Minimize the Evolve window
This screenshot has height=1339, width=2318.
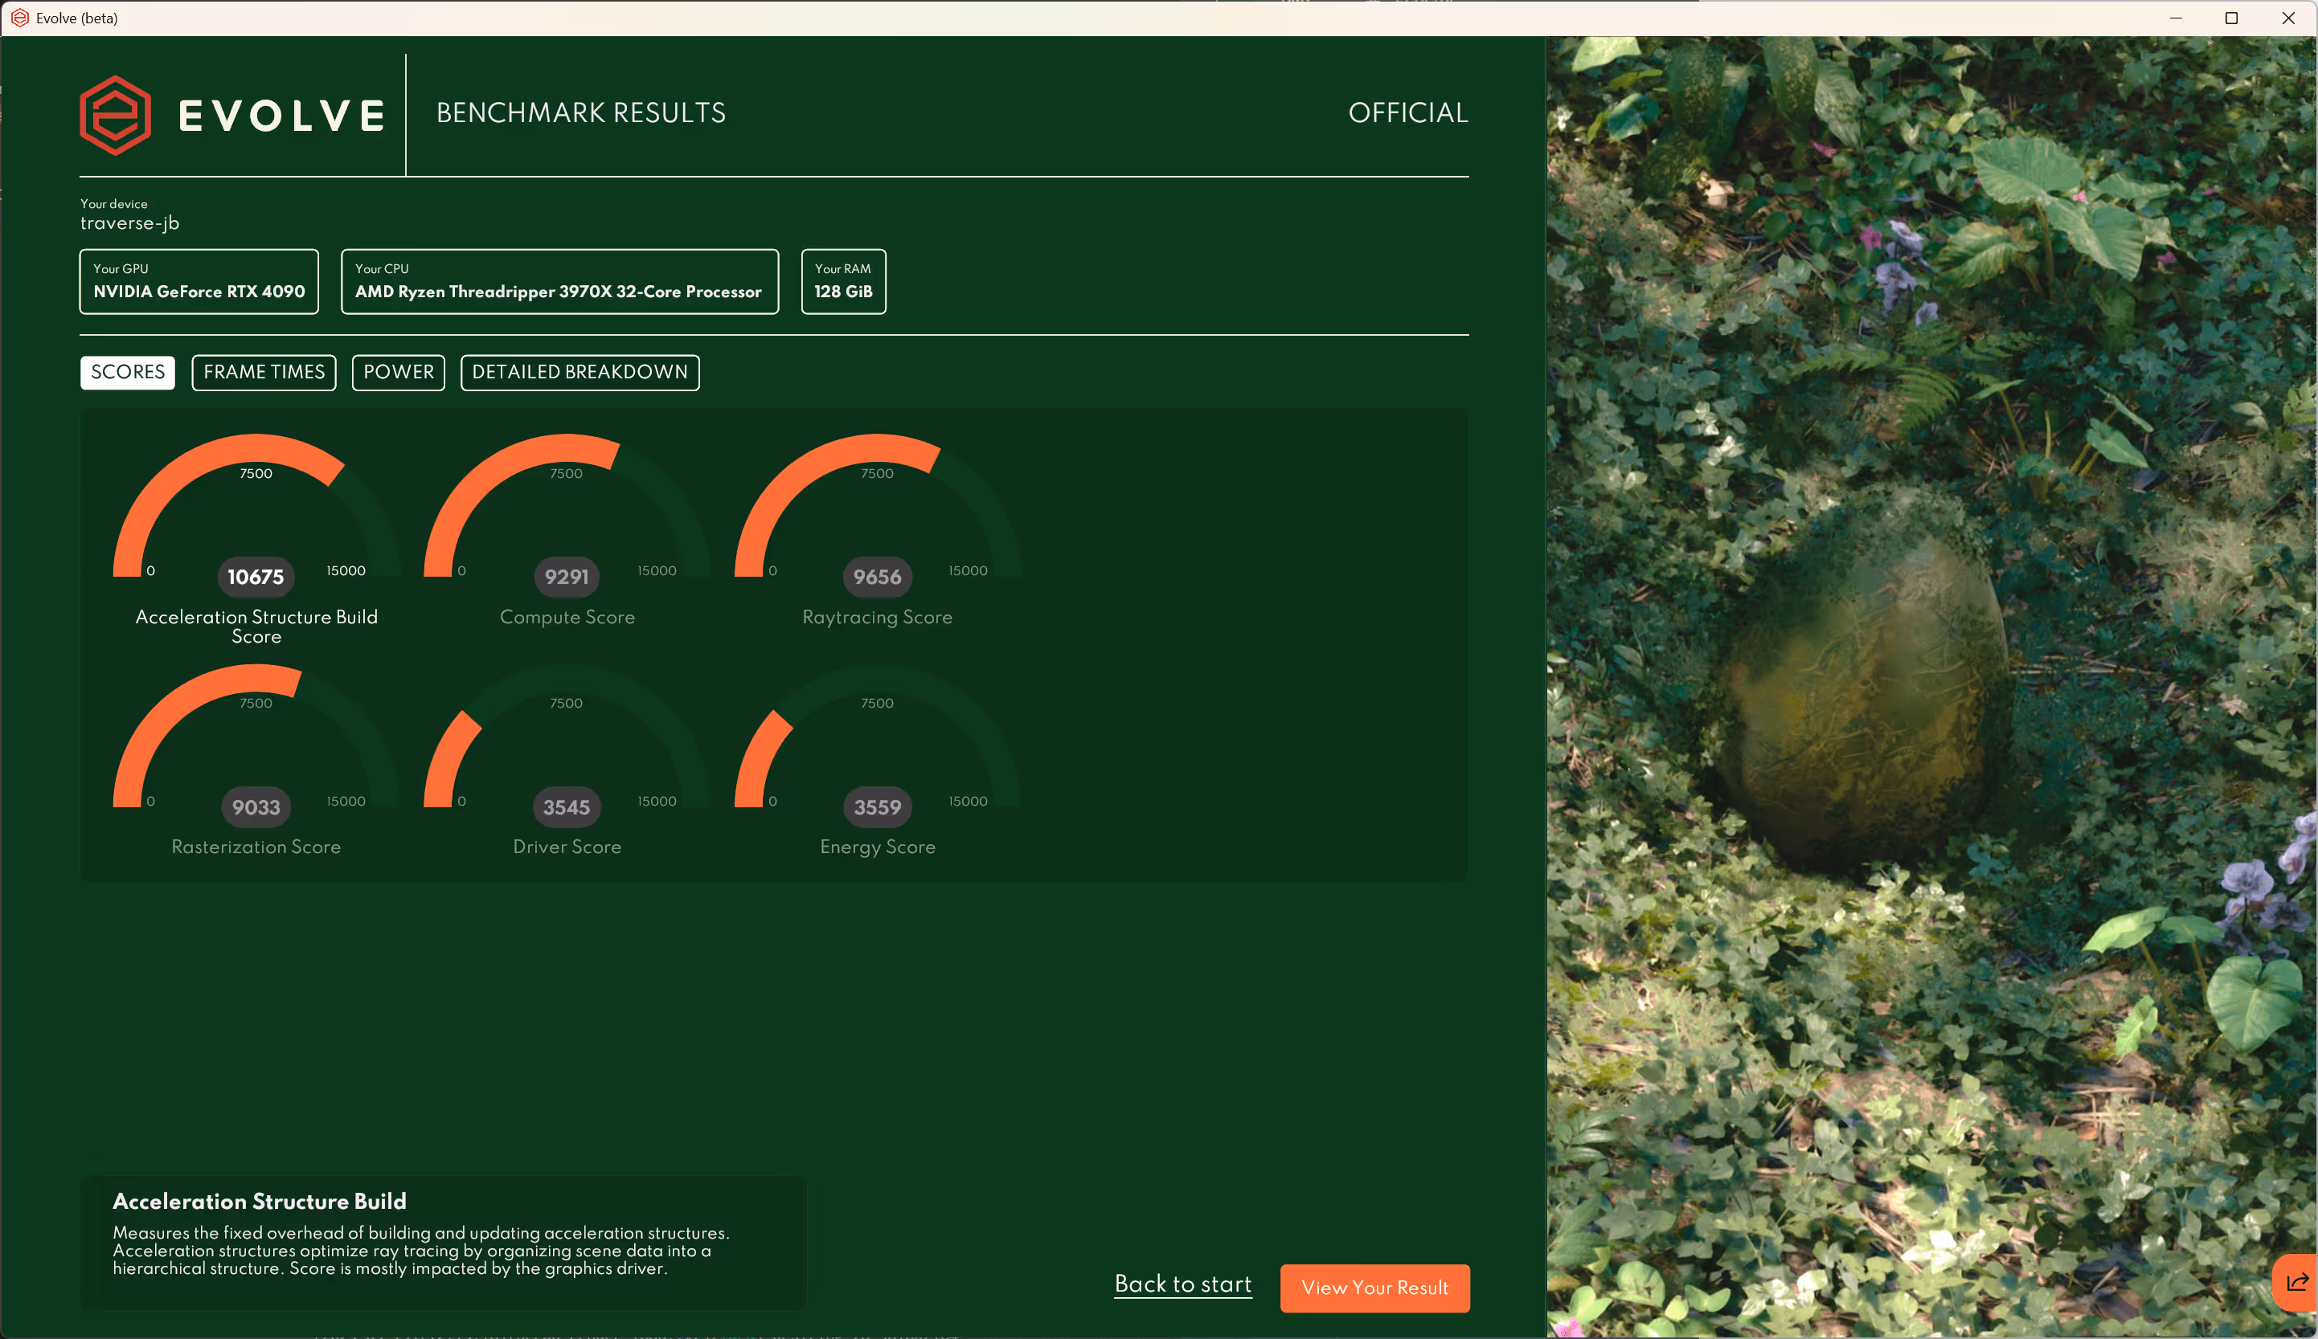point(2176,18)
